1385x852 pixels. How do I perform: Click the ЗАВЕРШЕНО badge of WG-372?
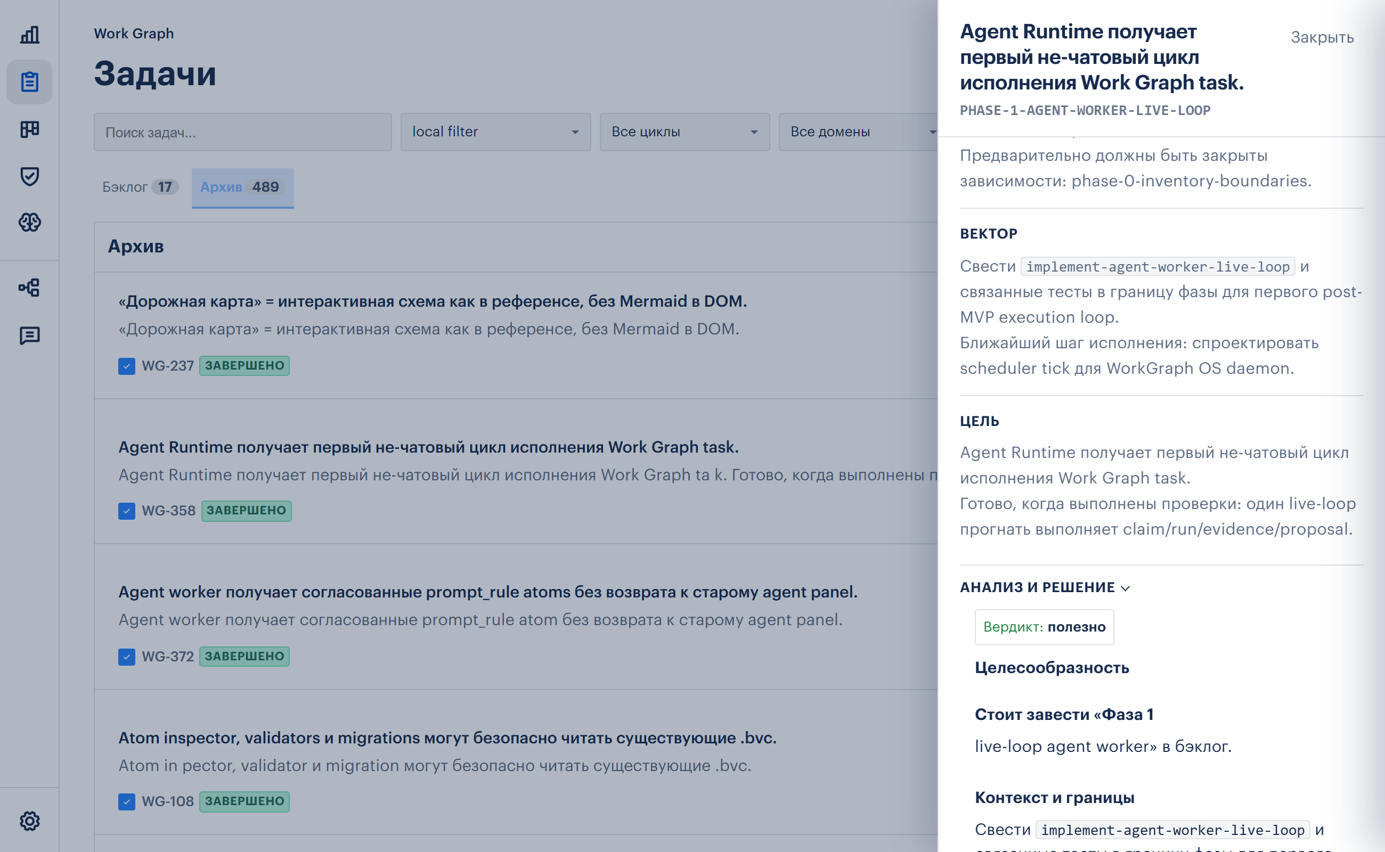pyautogui.click(x=244, y=657)
